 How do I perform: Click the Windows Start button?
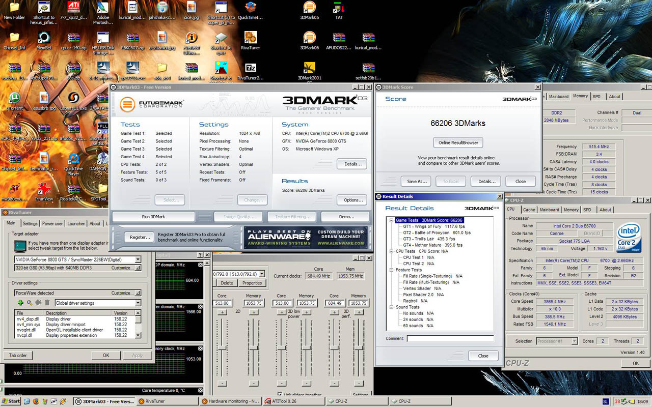(11, 401)
